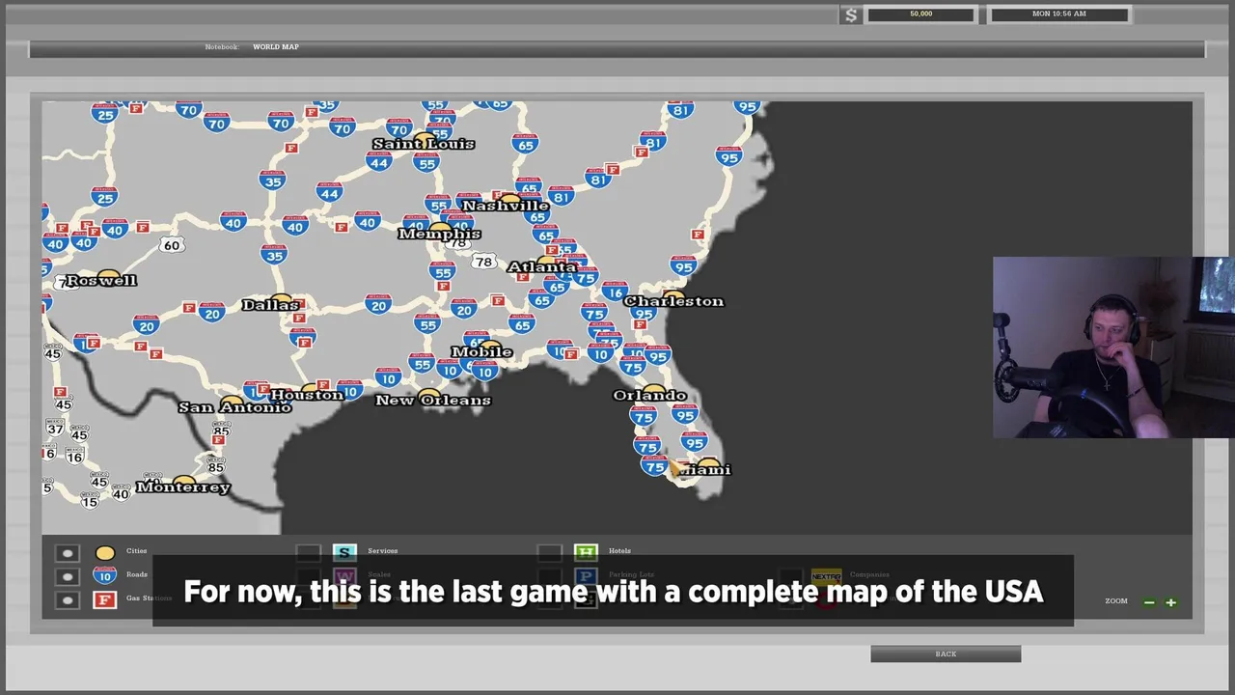Click the Services legend S icon
The width and height of the screenshot is (1235, 695).
[344, 552]
